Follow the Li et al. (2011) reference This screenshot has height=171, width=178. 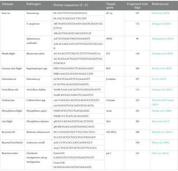[x=159, y=79]
